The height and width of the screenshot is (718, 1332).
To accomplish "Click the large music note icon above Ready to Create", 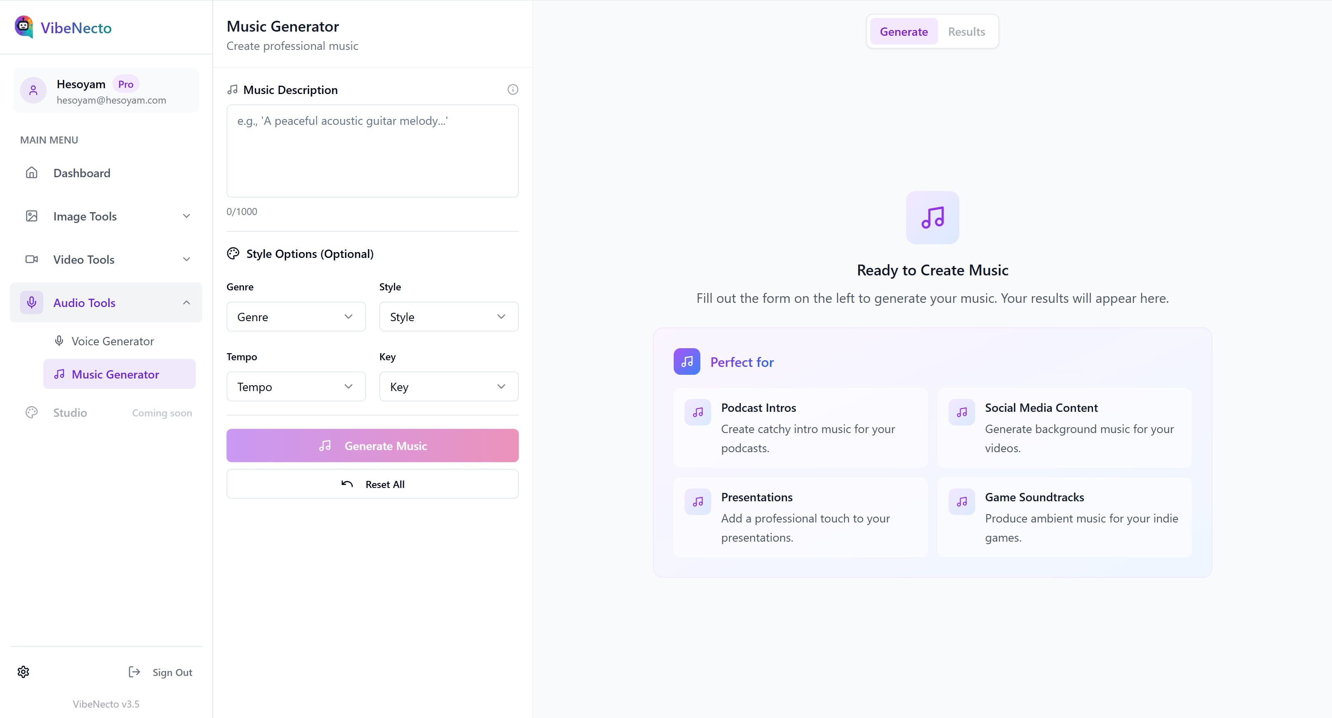I will tap(932, 218).
